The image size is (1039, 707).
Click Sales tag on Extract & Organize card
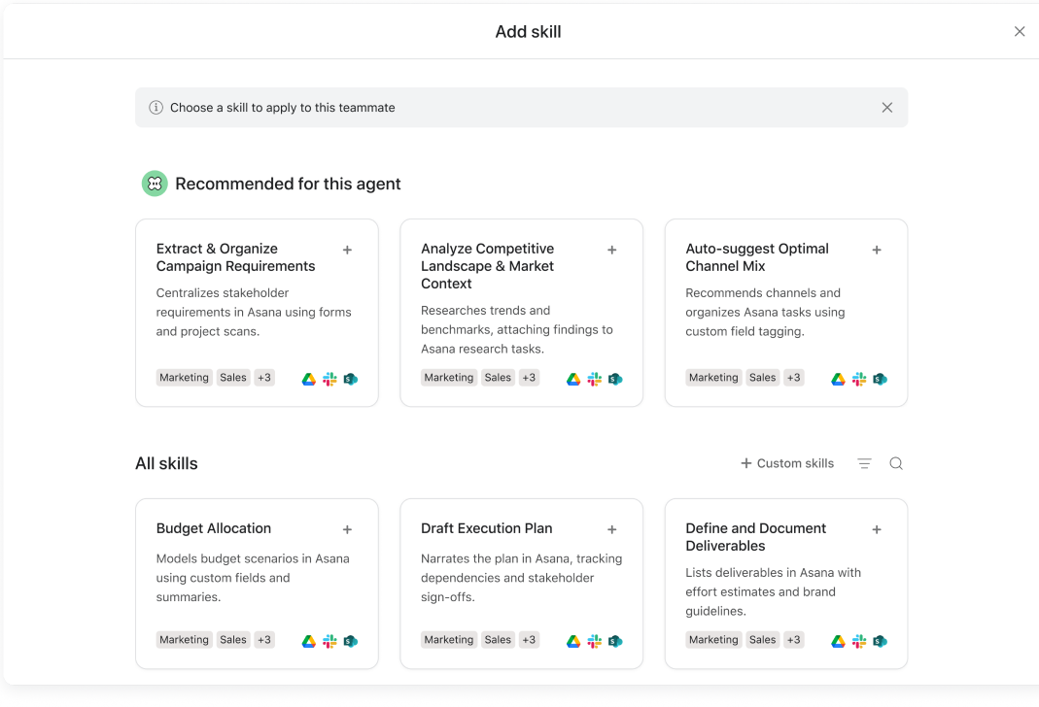(233, 378)
